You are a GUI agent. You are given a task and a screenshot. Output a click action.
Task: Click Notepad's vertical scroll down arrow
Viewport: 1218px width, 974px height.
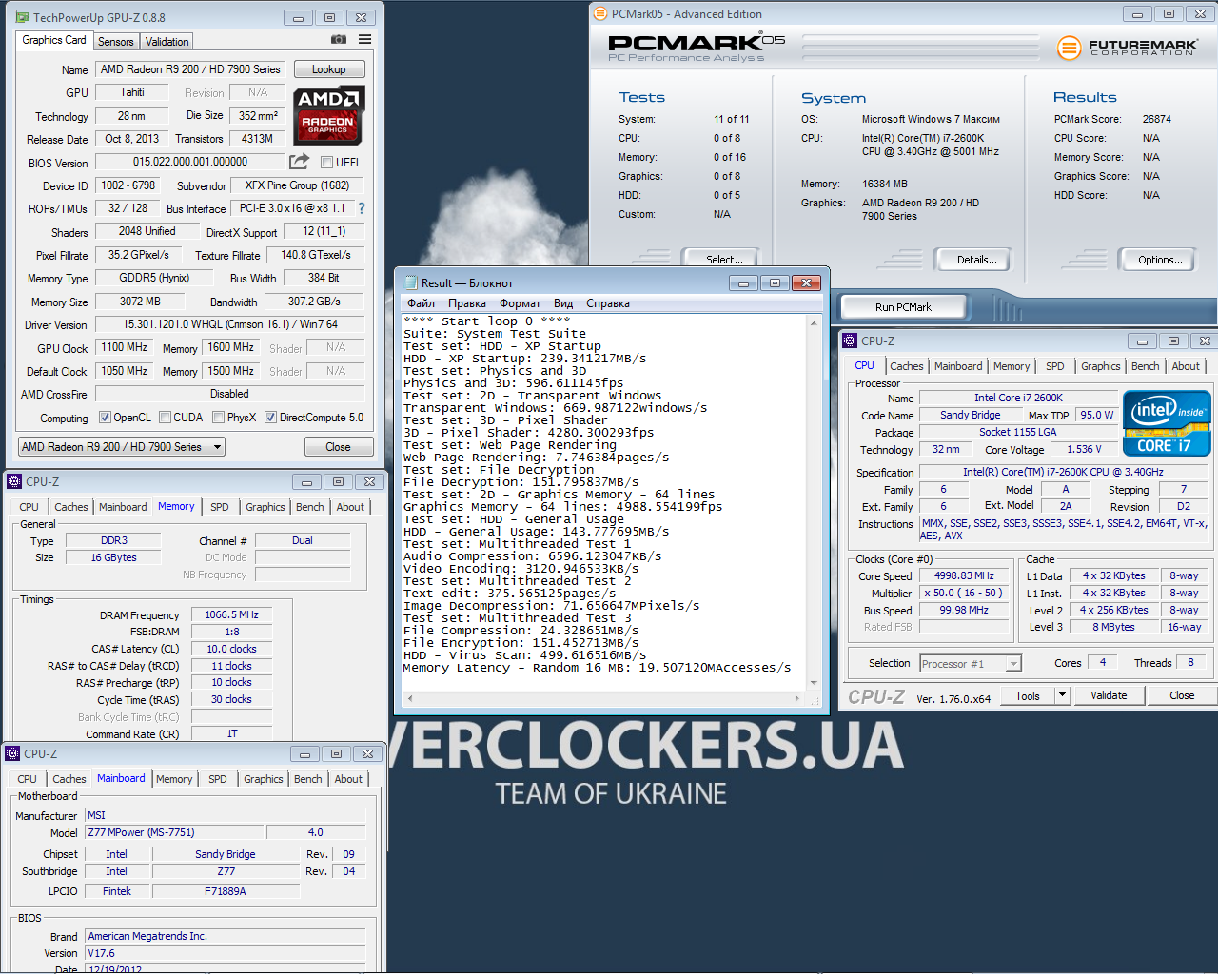814,682
